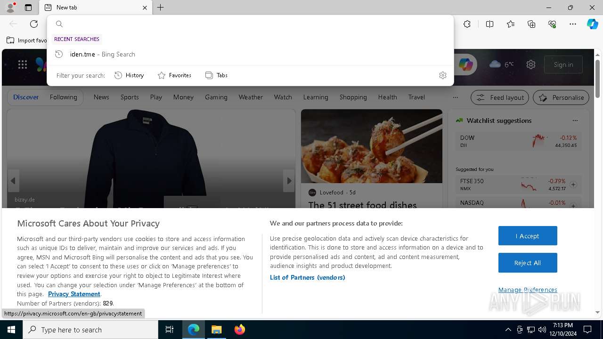
Task: Open the MSN apps grid launcher
Action: coord(23,65)
